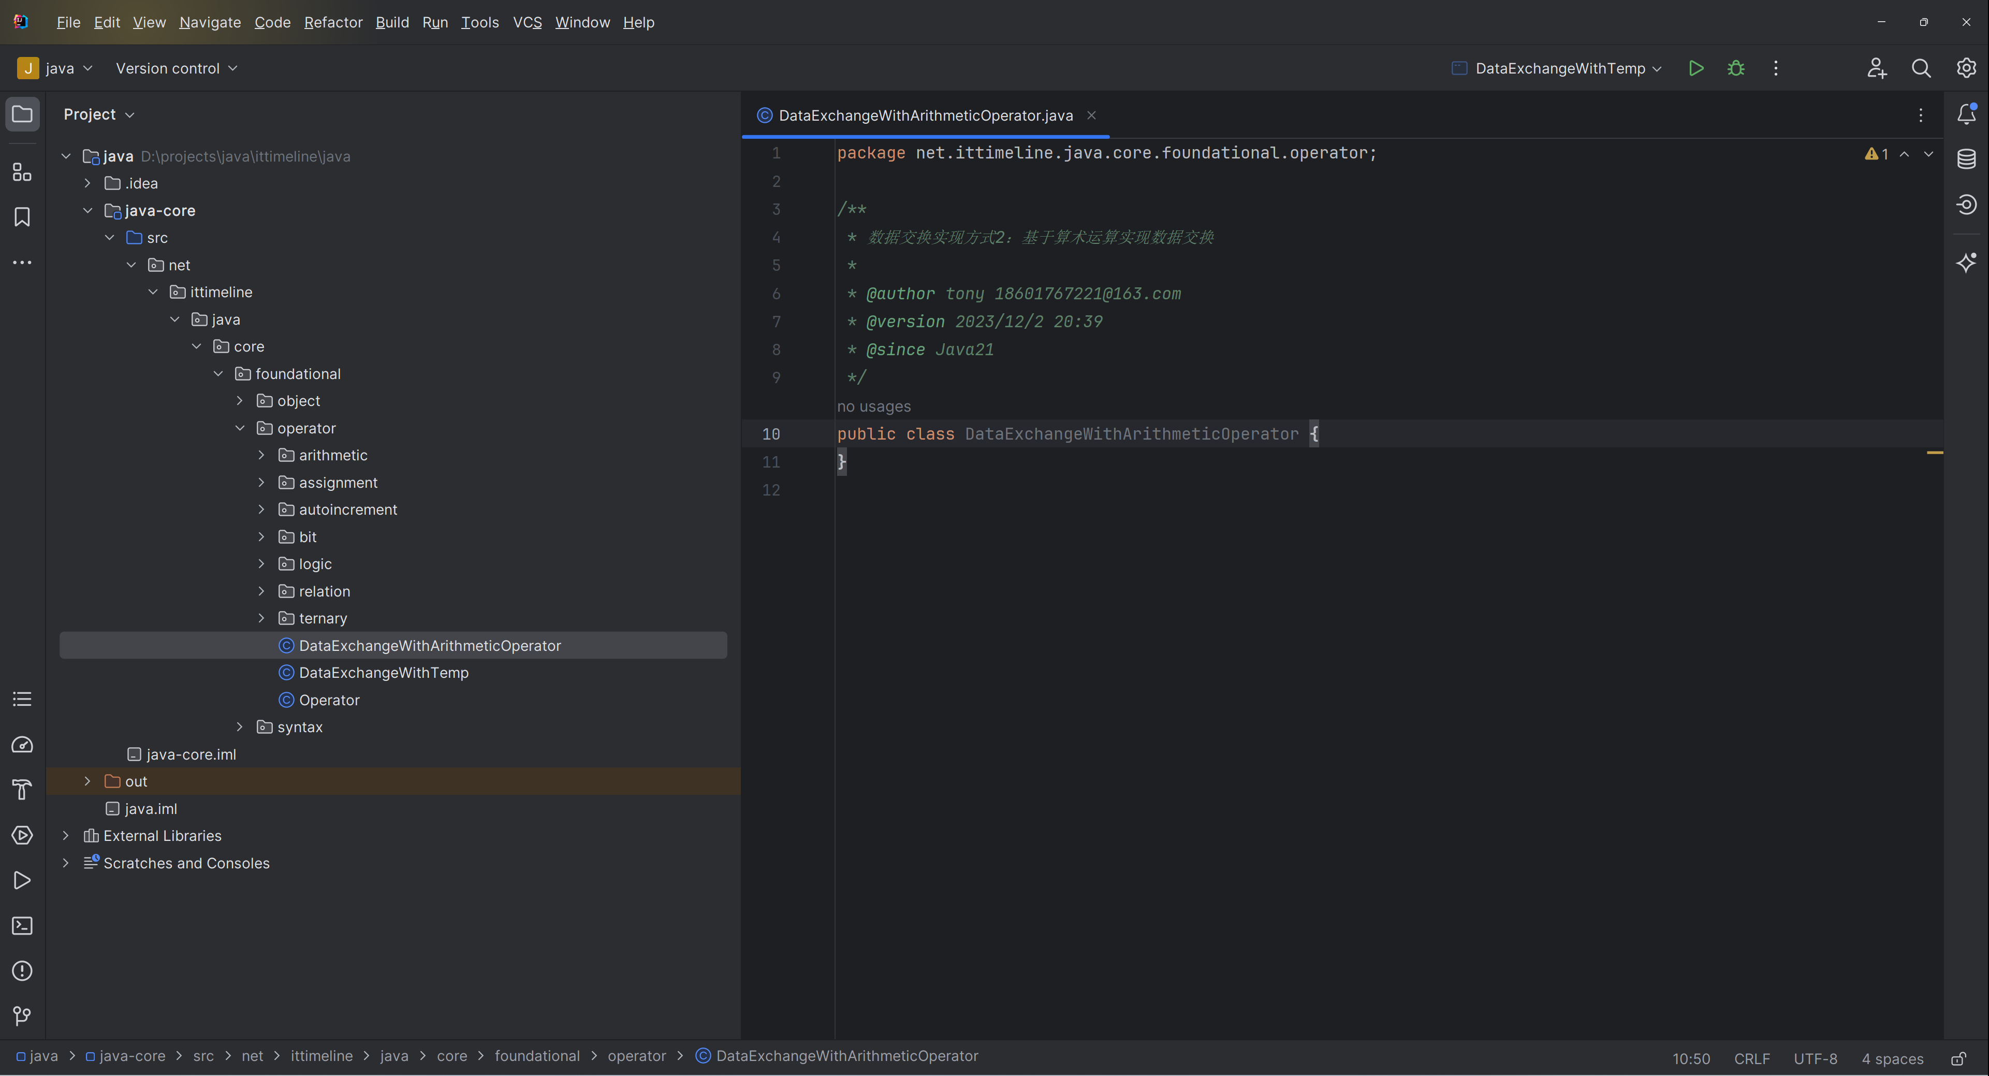Expand the arithmetic package
The width and height of the screenshot is (1989, 1076).
pyautogui.click(x=262, y=455)
